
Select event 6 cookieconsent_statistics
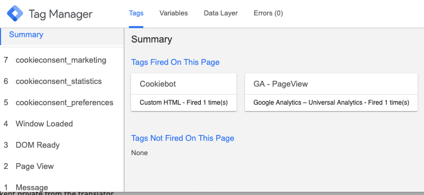(x=62, y=81)
